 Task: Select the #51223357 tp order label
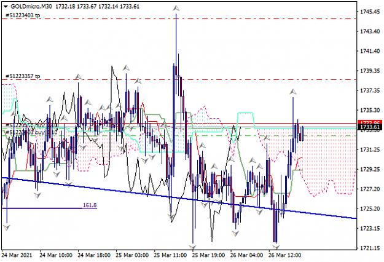23,76
